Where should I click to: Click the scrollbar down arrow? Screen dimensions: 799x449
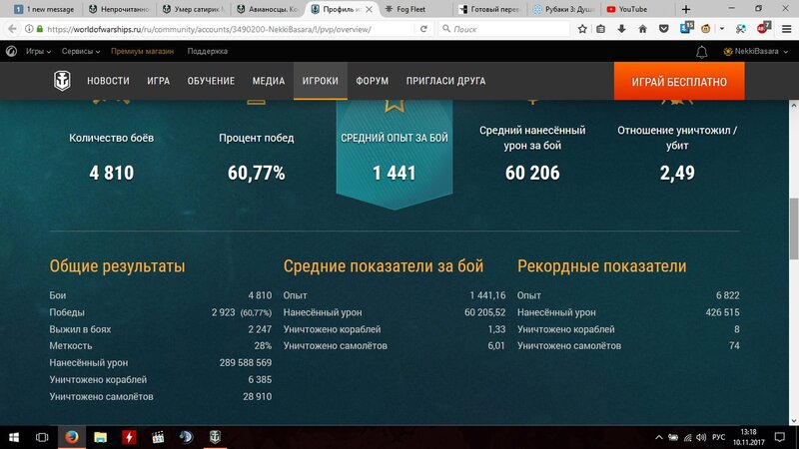point(794,420)
